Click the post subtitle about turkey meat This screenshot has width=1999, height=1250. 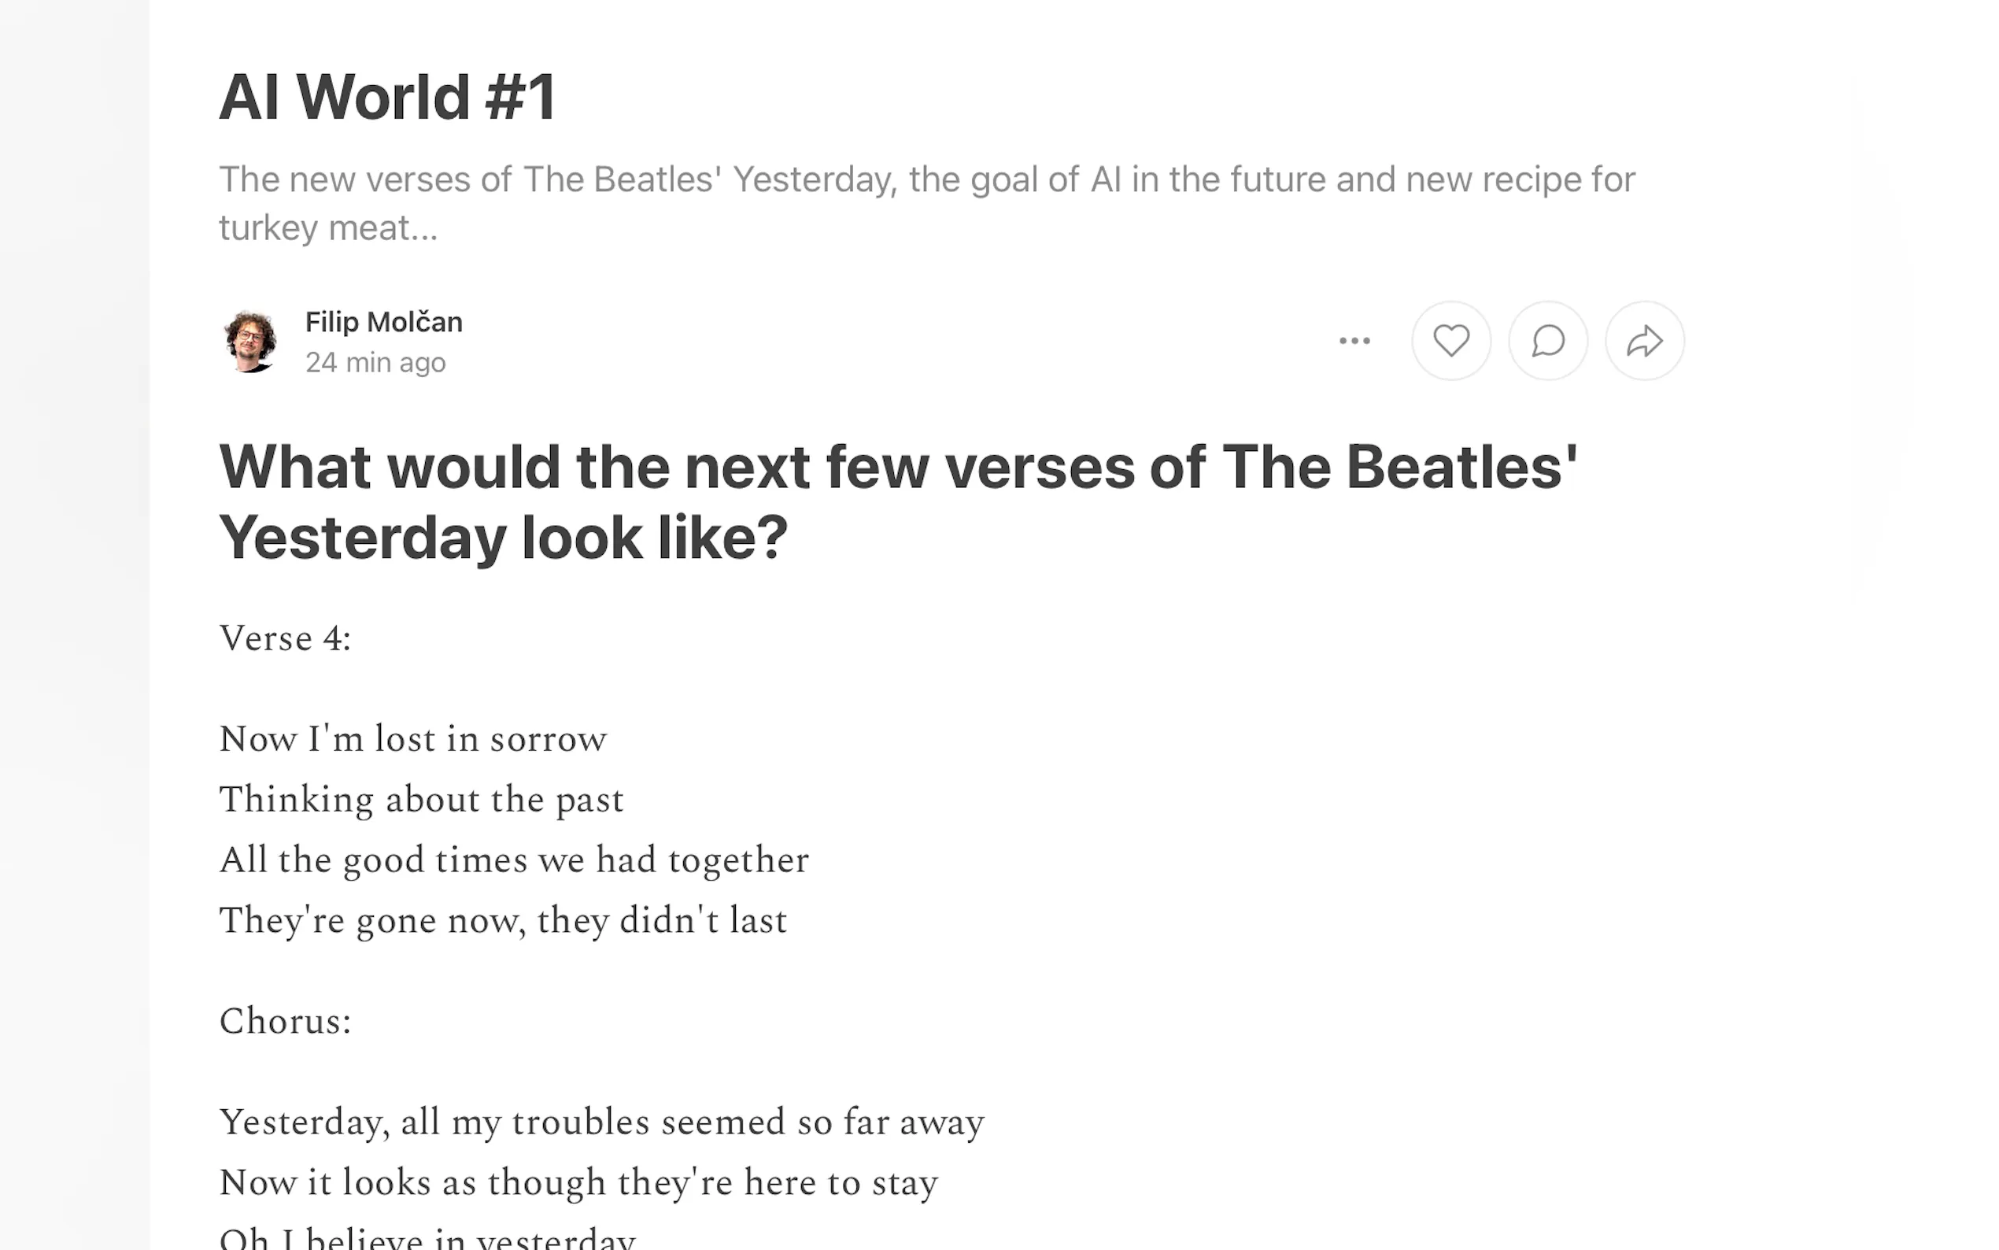pyautogui.click(x=926, y=202)
